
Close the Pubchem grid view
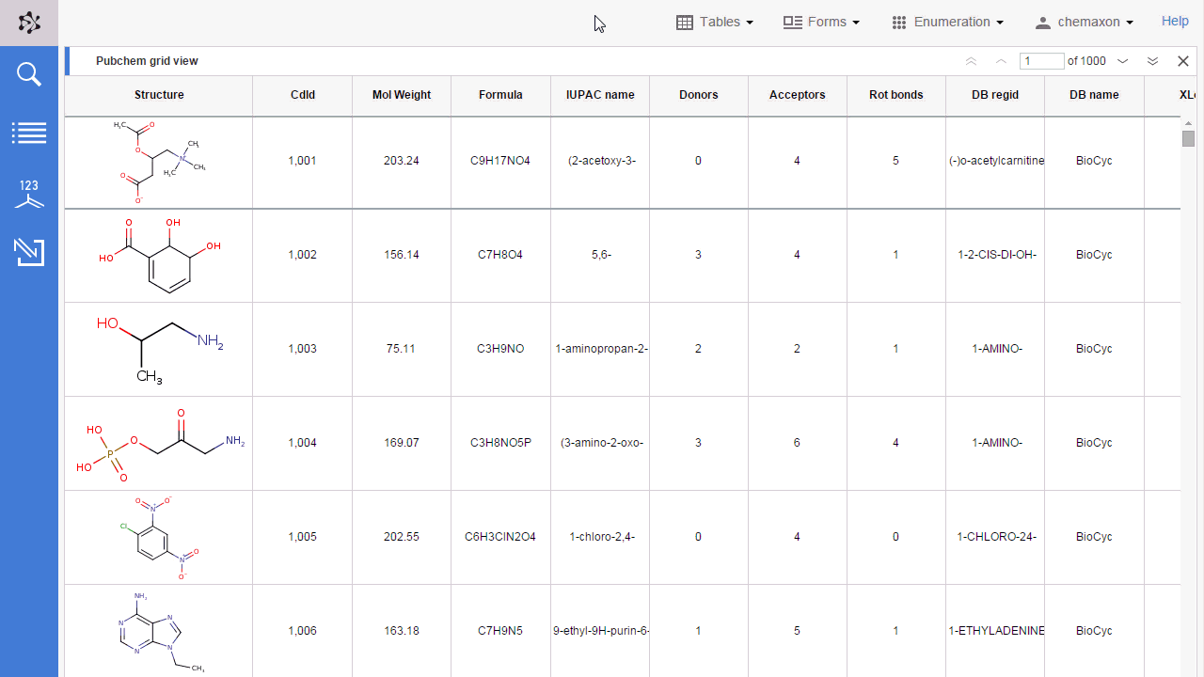(1183, 60)
